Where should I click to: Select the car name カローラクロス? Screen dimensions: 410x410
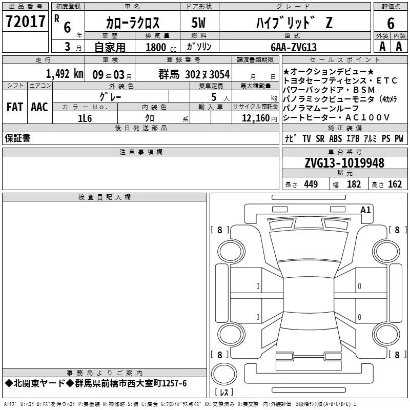click(x=132, y=23)
